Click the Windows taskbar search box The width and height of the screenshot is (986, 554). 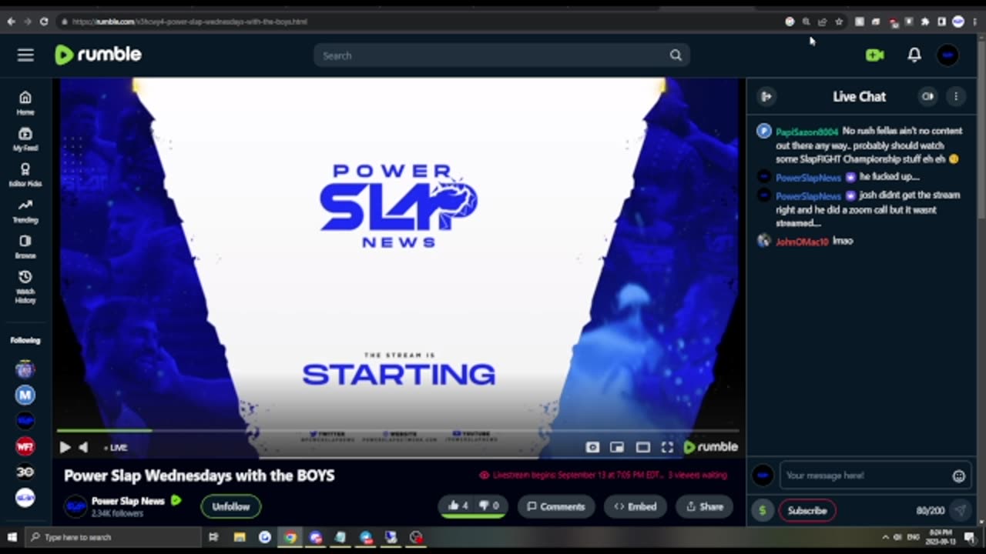113,537
